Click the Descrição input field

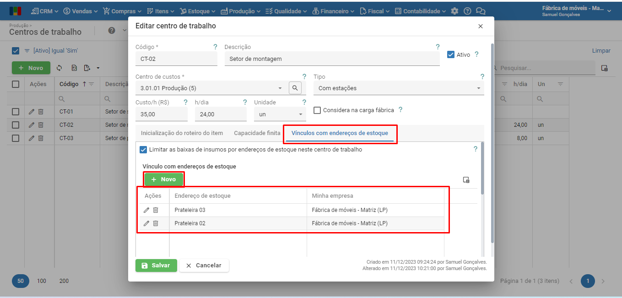[331, 59]
